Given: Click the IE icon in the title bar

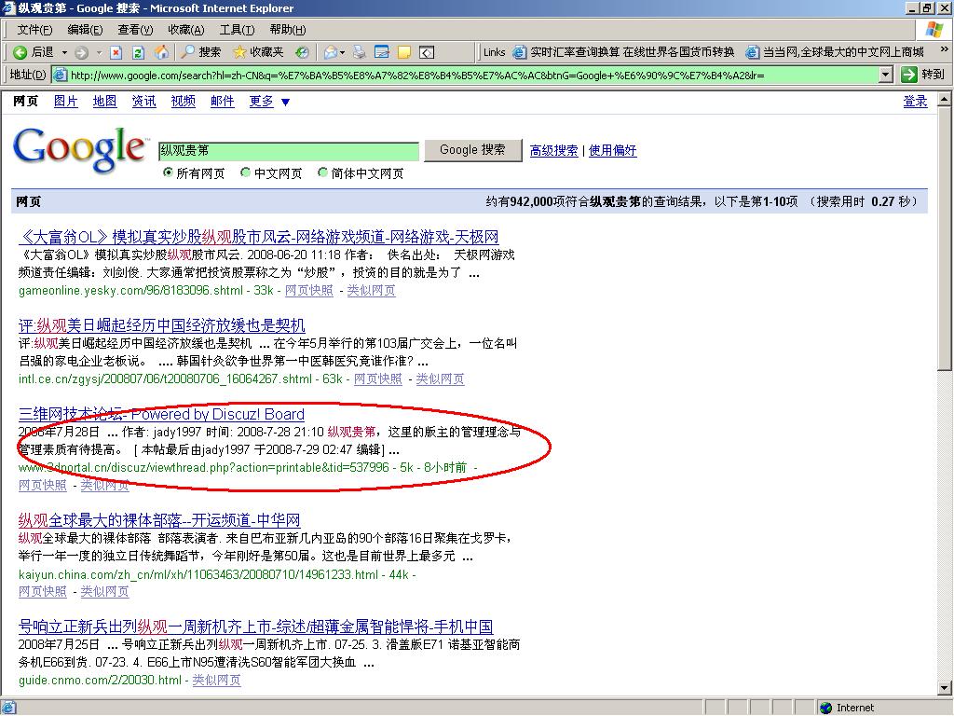Looking at the screenshot, I should (7, 7).
